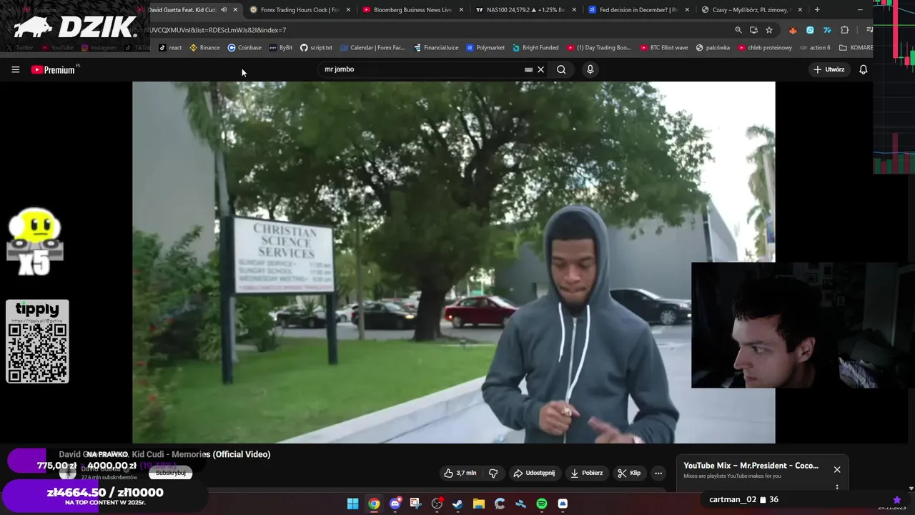
Task: Open BTC Elliot wave bookmark
Action: (664, 48)
